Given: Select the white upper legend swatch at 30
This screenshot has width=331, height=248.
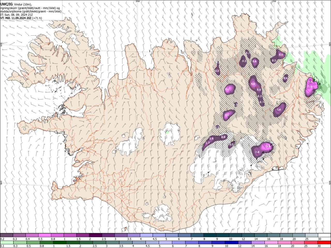Looking at the screenshot, I should [324, 235].
